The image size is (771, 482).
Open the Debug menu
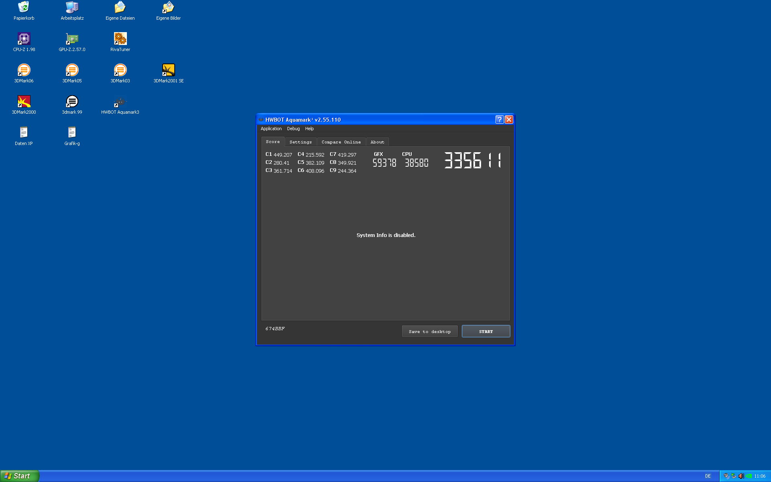293,129
